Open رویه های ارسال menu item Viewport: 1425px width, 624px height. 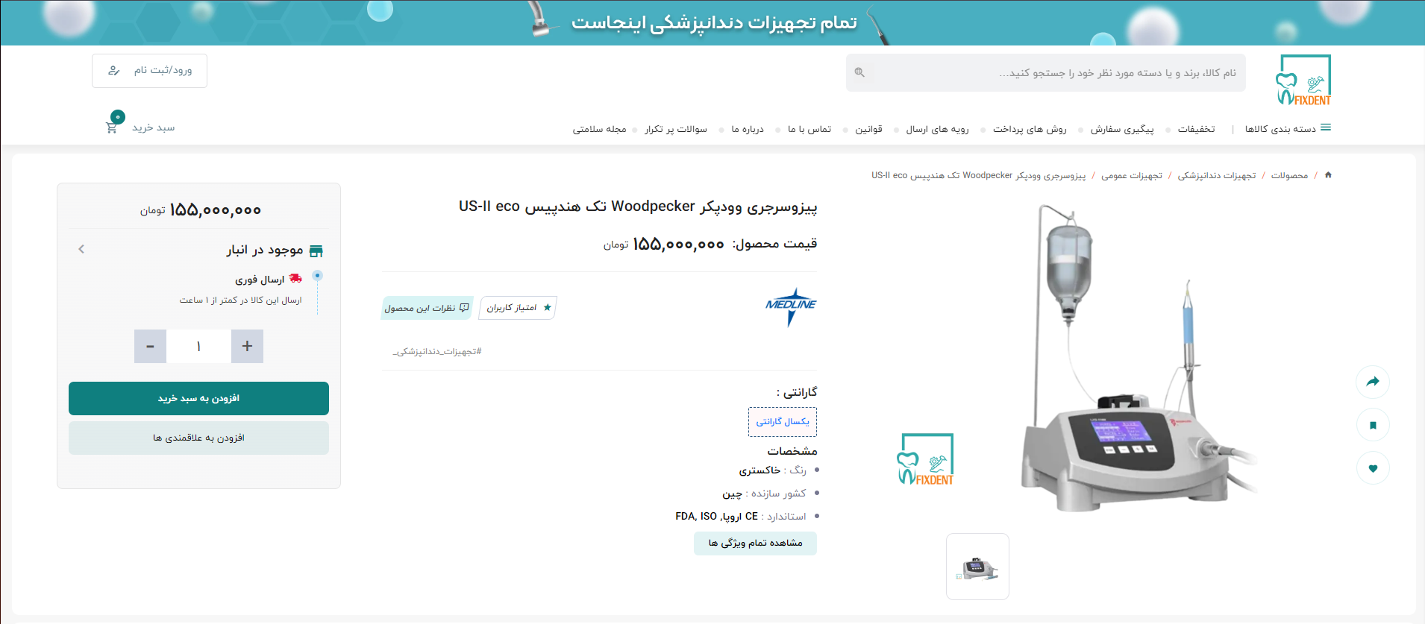coord(937,129)
